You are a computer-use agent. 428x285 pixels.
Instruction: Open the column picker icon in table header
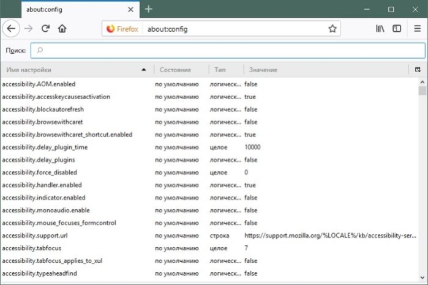tap(418, 70)
